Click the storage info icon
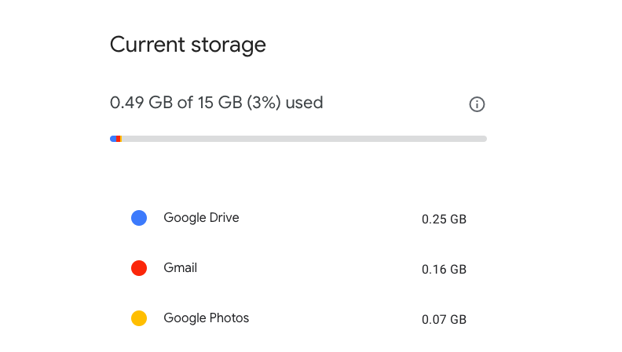This screenshot has width=622, height=352. 477,104
